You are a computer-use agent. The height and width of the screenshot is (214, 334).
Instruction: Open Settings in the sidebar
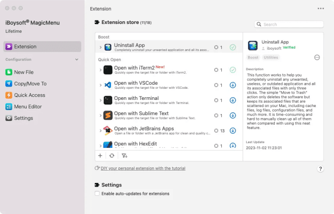click(20, 118)
